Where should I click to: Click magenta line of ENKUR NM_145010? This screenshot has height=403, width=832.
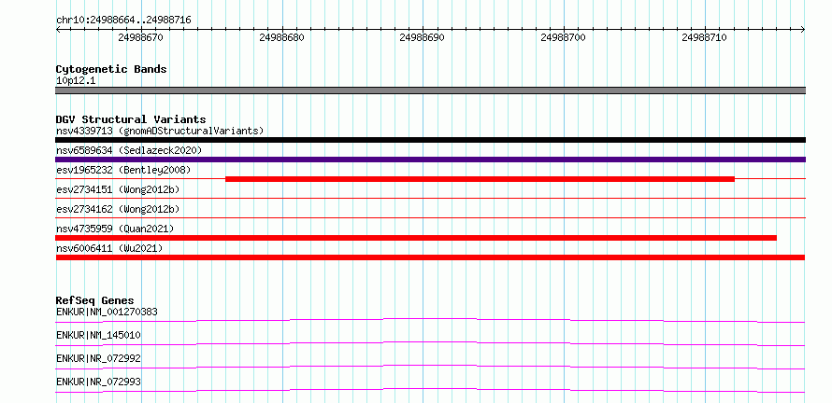click(x=430, y=343)
